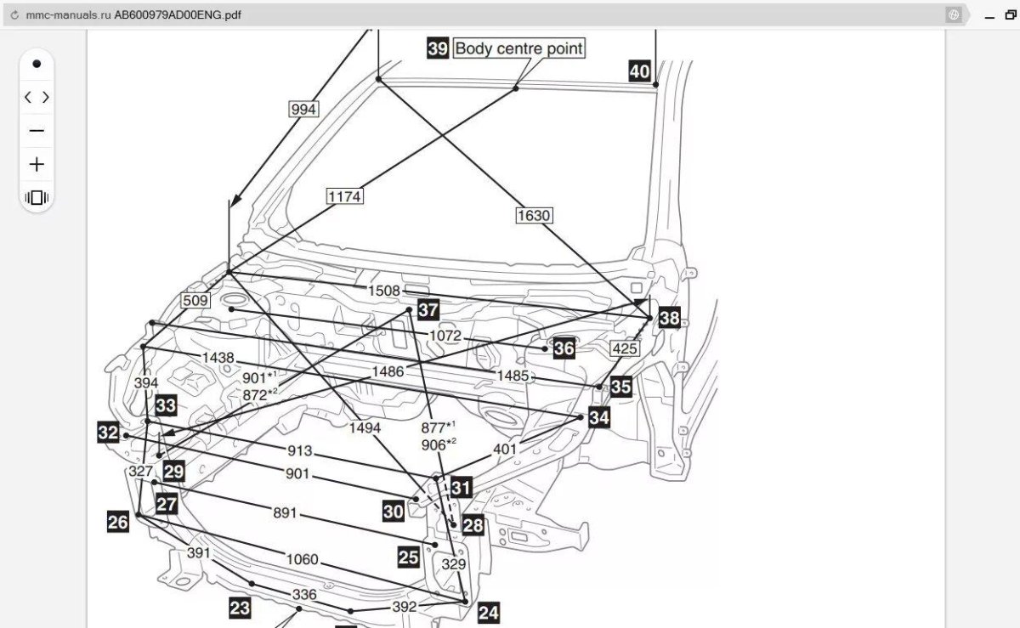Click point marker number 24
1020x628 pixels.
tap(489, 612)
